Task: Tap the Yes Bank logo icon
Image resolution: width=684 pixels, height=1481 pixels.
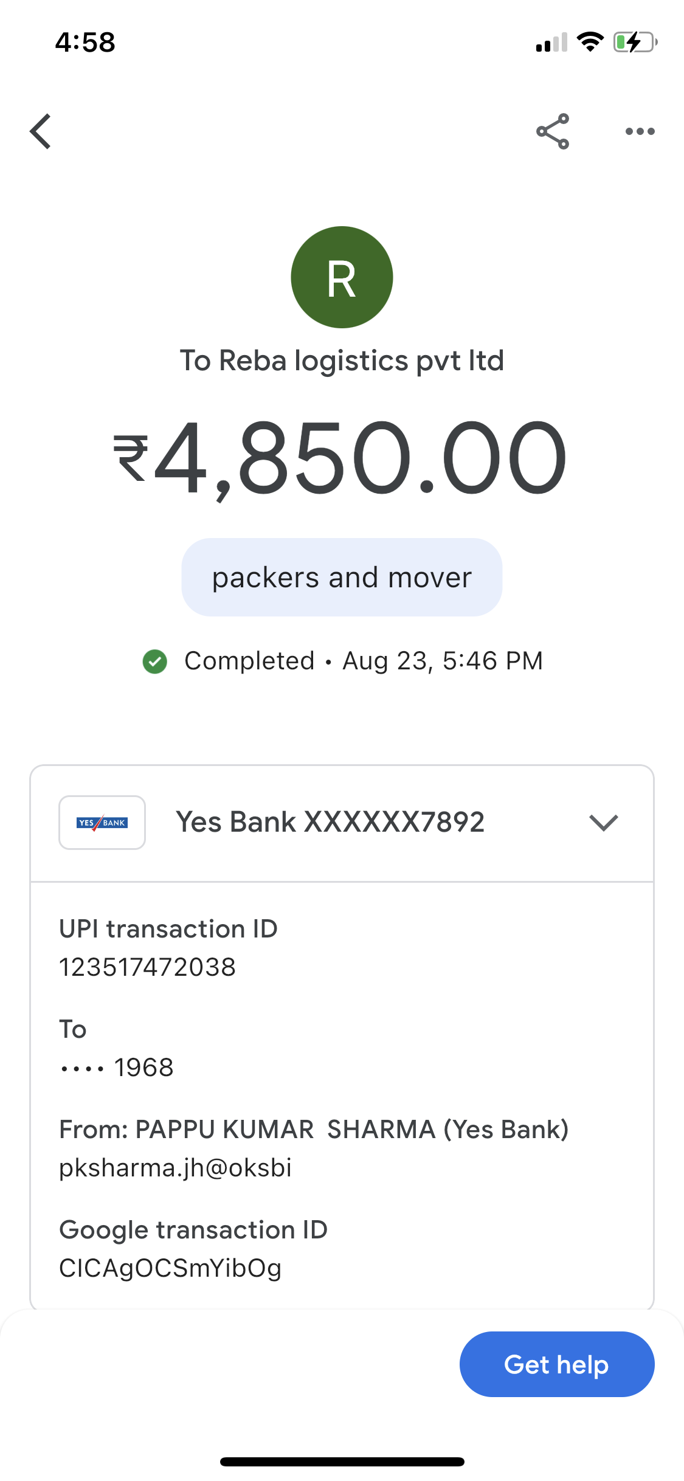Action: coord(102,823)
